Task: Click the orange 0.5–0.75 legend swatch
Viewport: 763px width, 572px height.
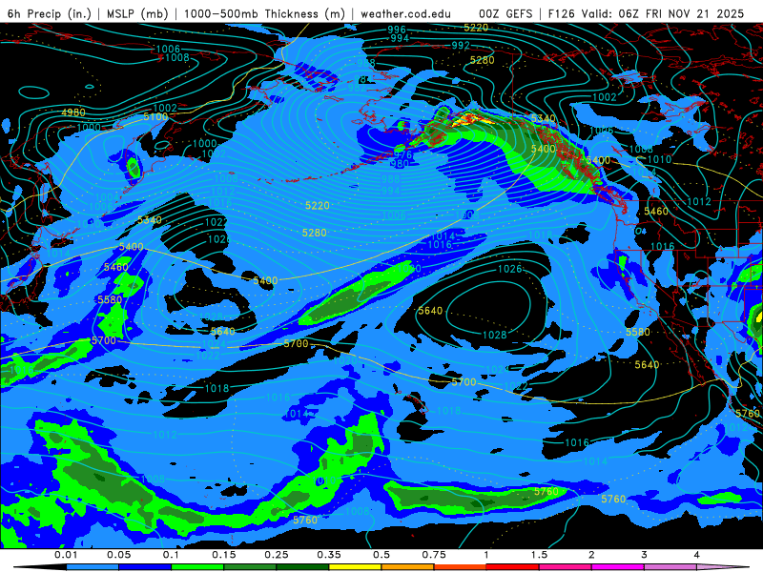Action: pos(408,567)
